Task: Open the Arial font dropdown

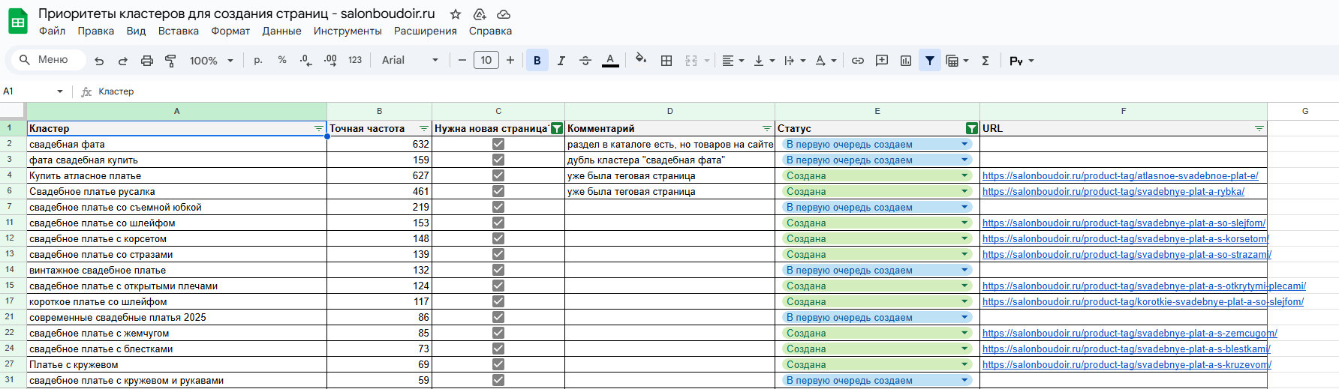Action: coord(410,61)
